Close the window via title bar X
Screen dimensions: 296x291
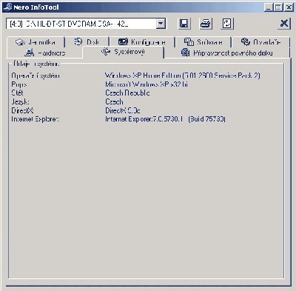[x=289, y=7]
